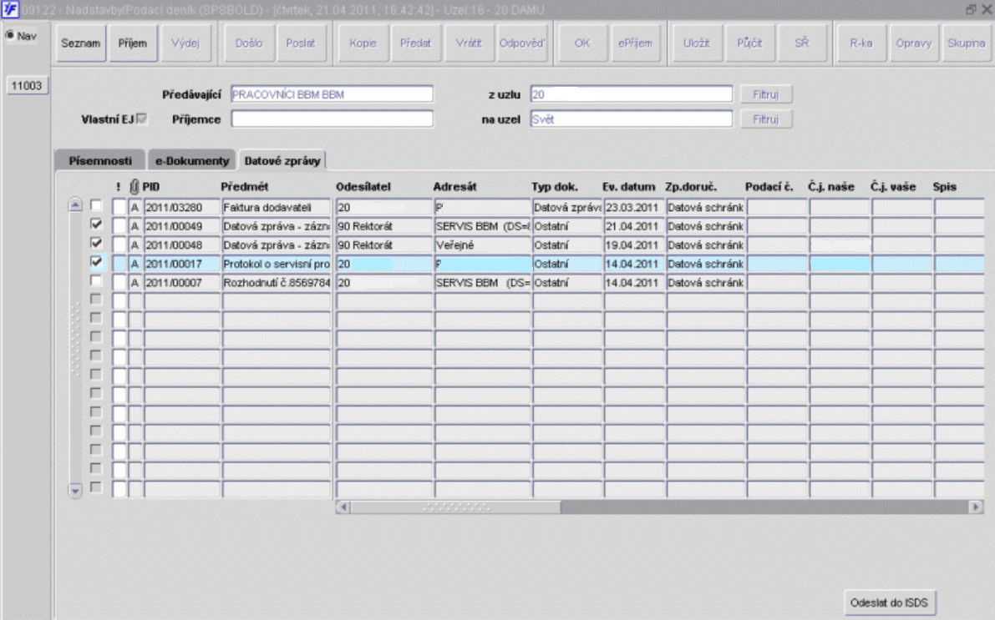995x620 pixels.
Task: Switch to the e-Dokumenty tab
Action: (192, 160)
